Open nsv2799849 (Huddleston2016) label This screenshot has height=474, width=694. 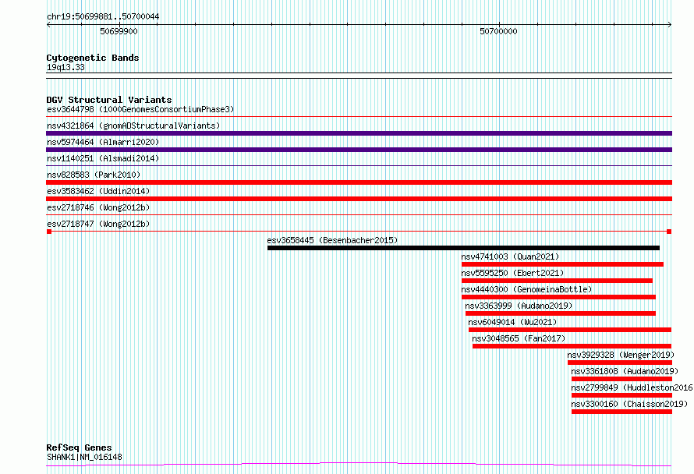[x=632, y=387]
